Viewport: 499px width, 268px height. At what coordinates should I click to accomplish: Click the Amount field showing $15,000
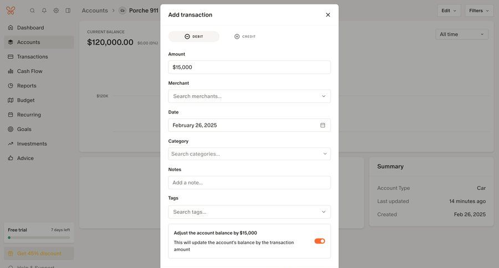click(x=249, y=67)
